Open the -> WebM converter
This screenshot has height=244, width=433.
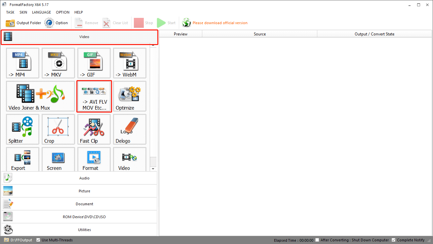130,63
